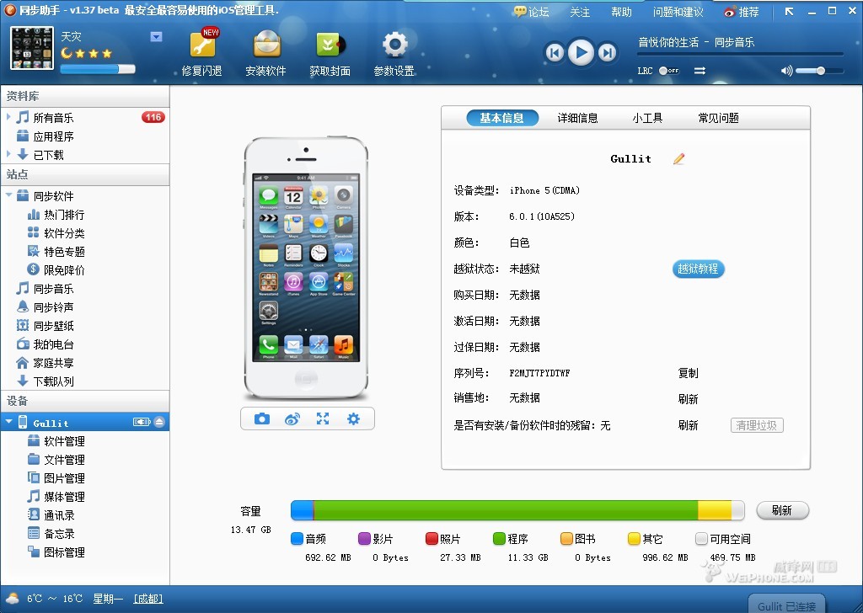Open the user profile dropdown arrow

pyautogui.click(x=156, y=37)
